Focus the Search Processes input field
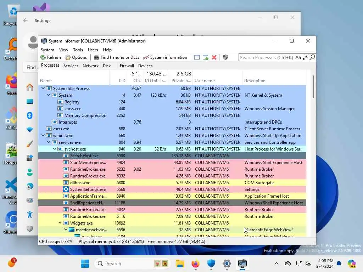Screen dimensions: 363x272 (266, 57)
